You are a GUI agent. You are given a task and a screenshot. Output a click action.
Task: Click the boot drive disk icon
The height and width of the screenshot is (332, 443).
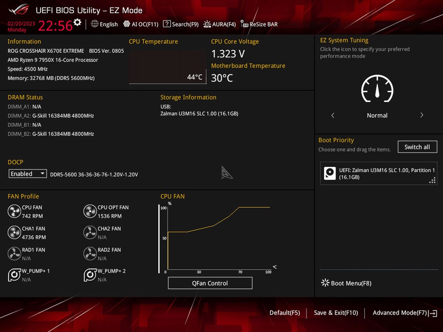coord(330,173)
